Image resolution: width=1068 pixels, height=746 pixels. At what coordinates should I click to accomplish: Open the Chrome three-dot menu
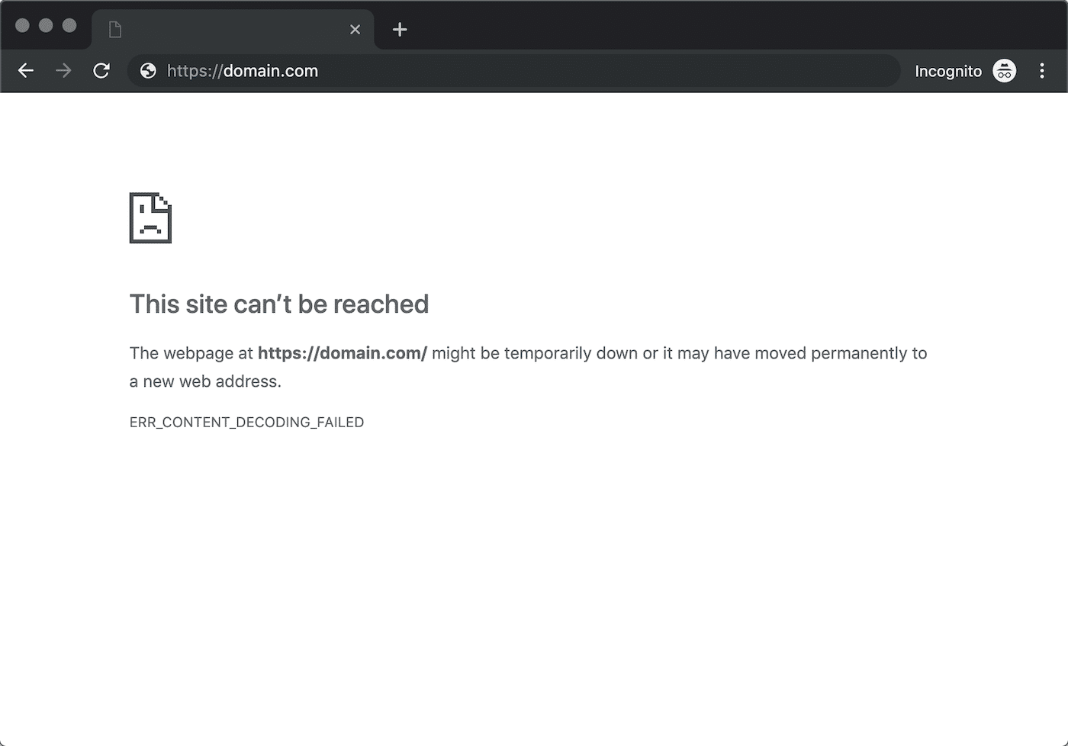pyautogui.click(x=1042, y=71)
